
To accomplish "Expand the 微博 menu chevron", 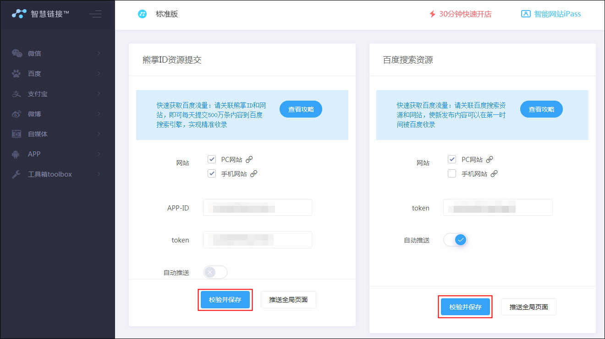I will pyautogui.click(x=99, y=114).
